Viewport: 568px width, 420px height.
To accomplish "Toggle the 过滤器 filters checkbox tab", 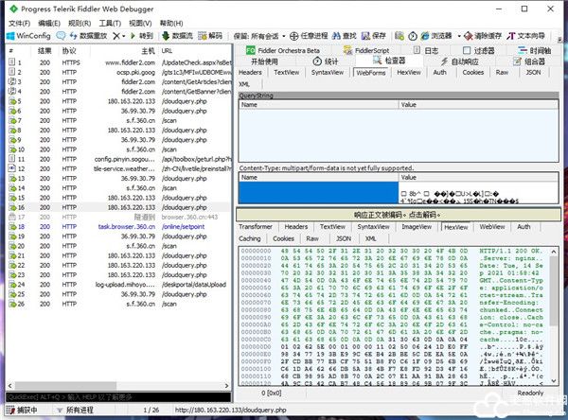I will tap(479, 50).
